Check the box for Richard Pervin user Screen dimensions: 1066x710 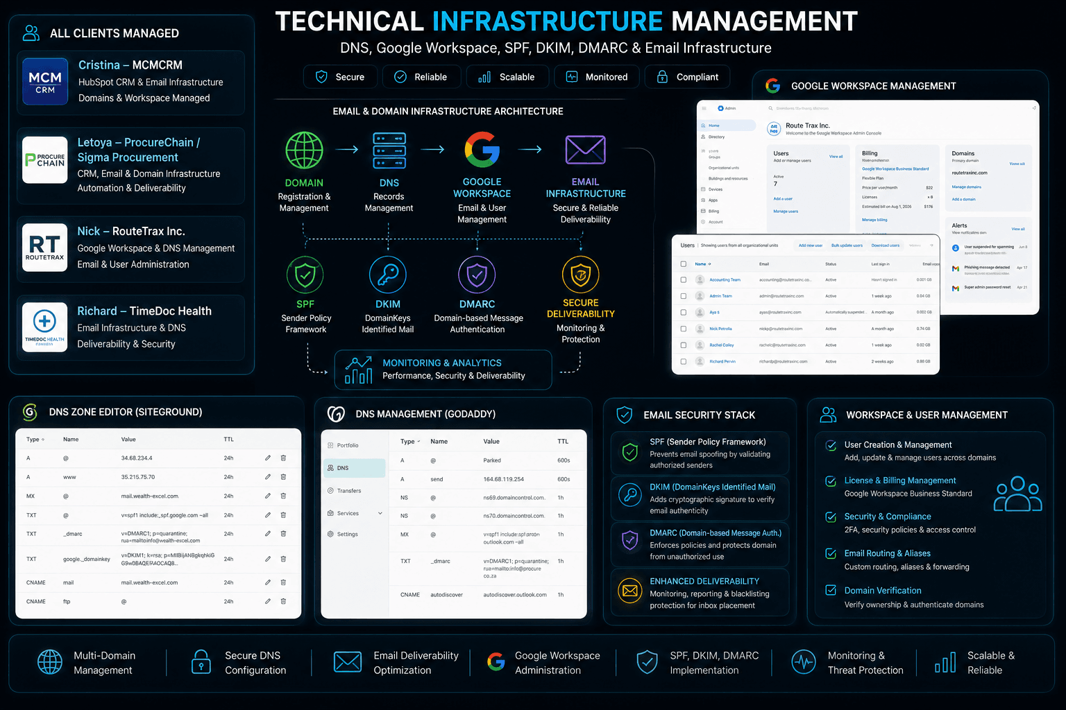click(x=684, y=361)
